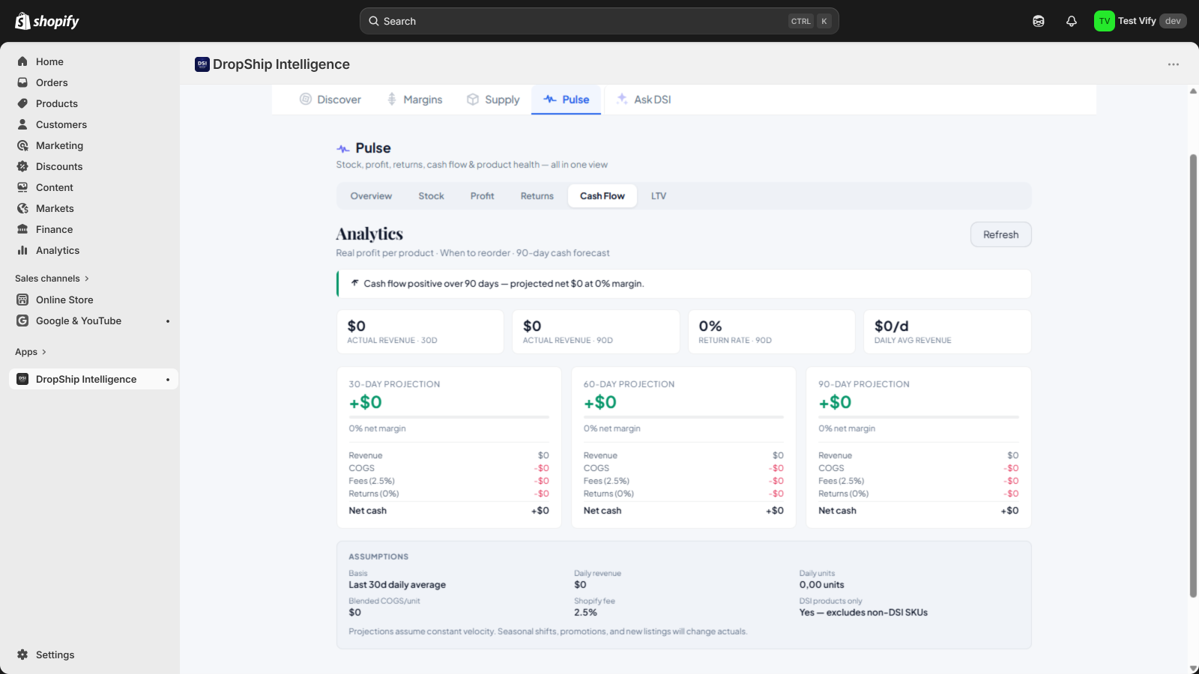
Task: Click the Pulse heading pulse icon
Action: pyautogui.click(x=343, y=148)
